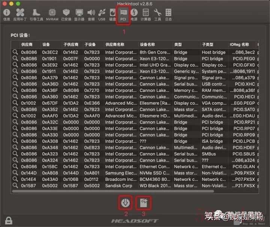Click the 0xA36F device ID cell
Viewport: 270px width, 227px height.
pyautogui.click(x=50, y=90)
